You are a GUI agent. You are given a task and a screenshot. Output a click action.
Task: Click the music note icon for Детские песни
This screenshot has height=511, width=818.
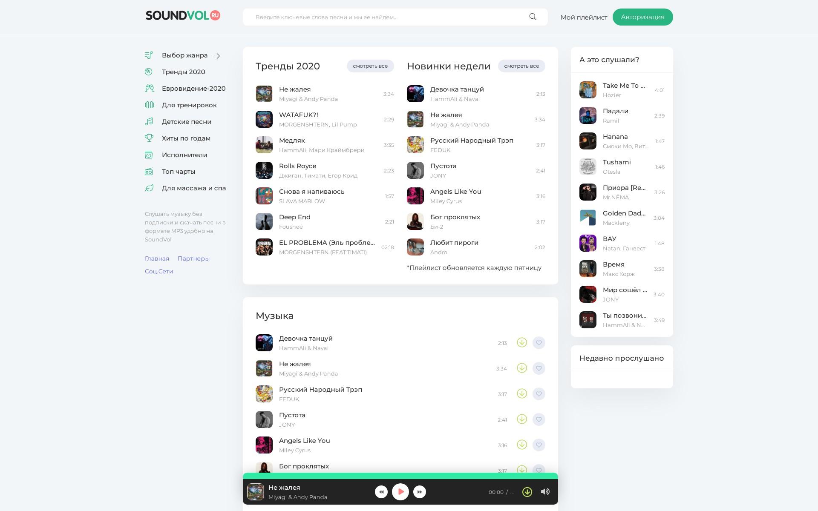click(149, 121)
